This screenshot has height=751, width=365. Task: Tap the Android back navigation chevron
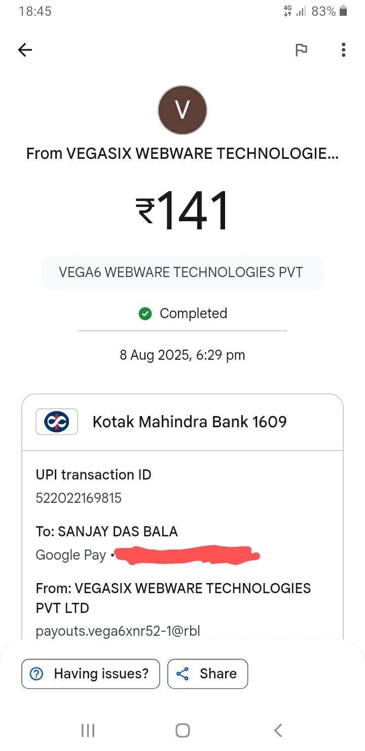(x=277, y=730)
